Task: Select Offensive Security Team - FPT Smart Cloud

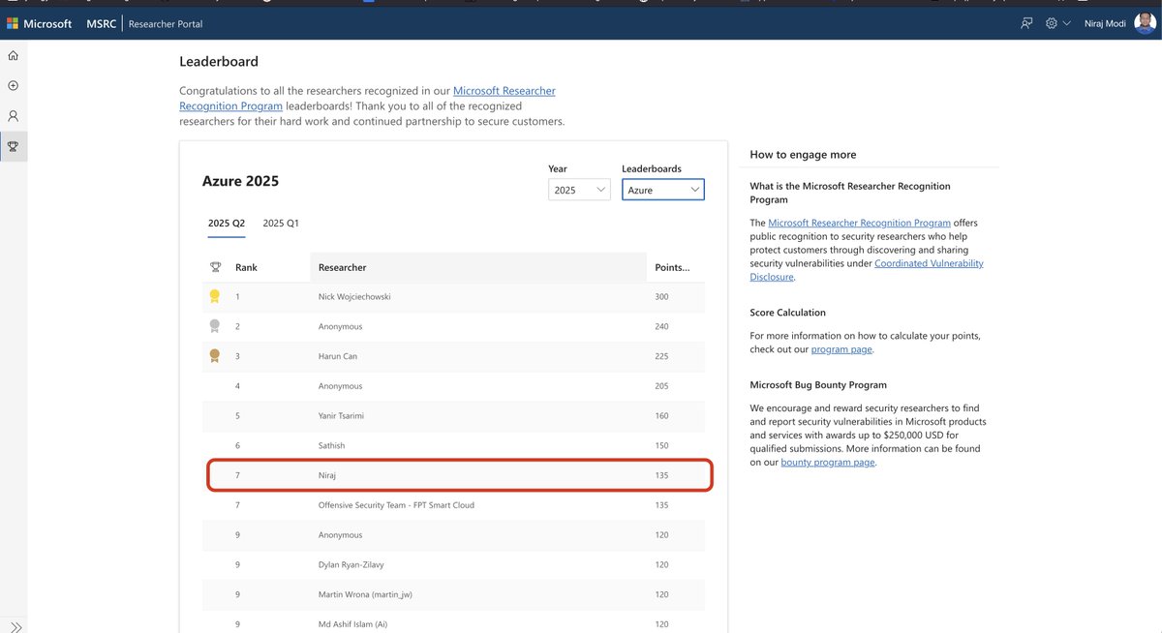Action: click(396, 505)
